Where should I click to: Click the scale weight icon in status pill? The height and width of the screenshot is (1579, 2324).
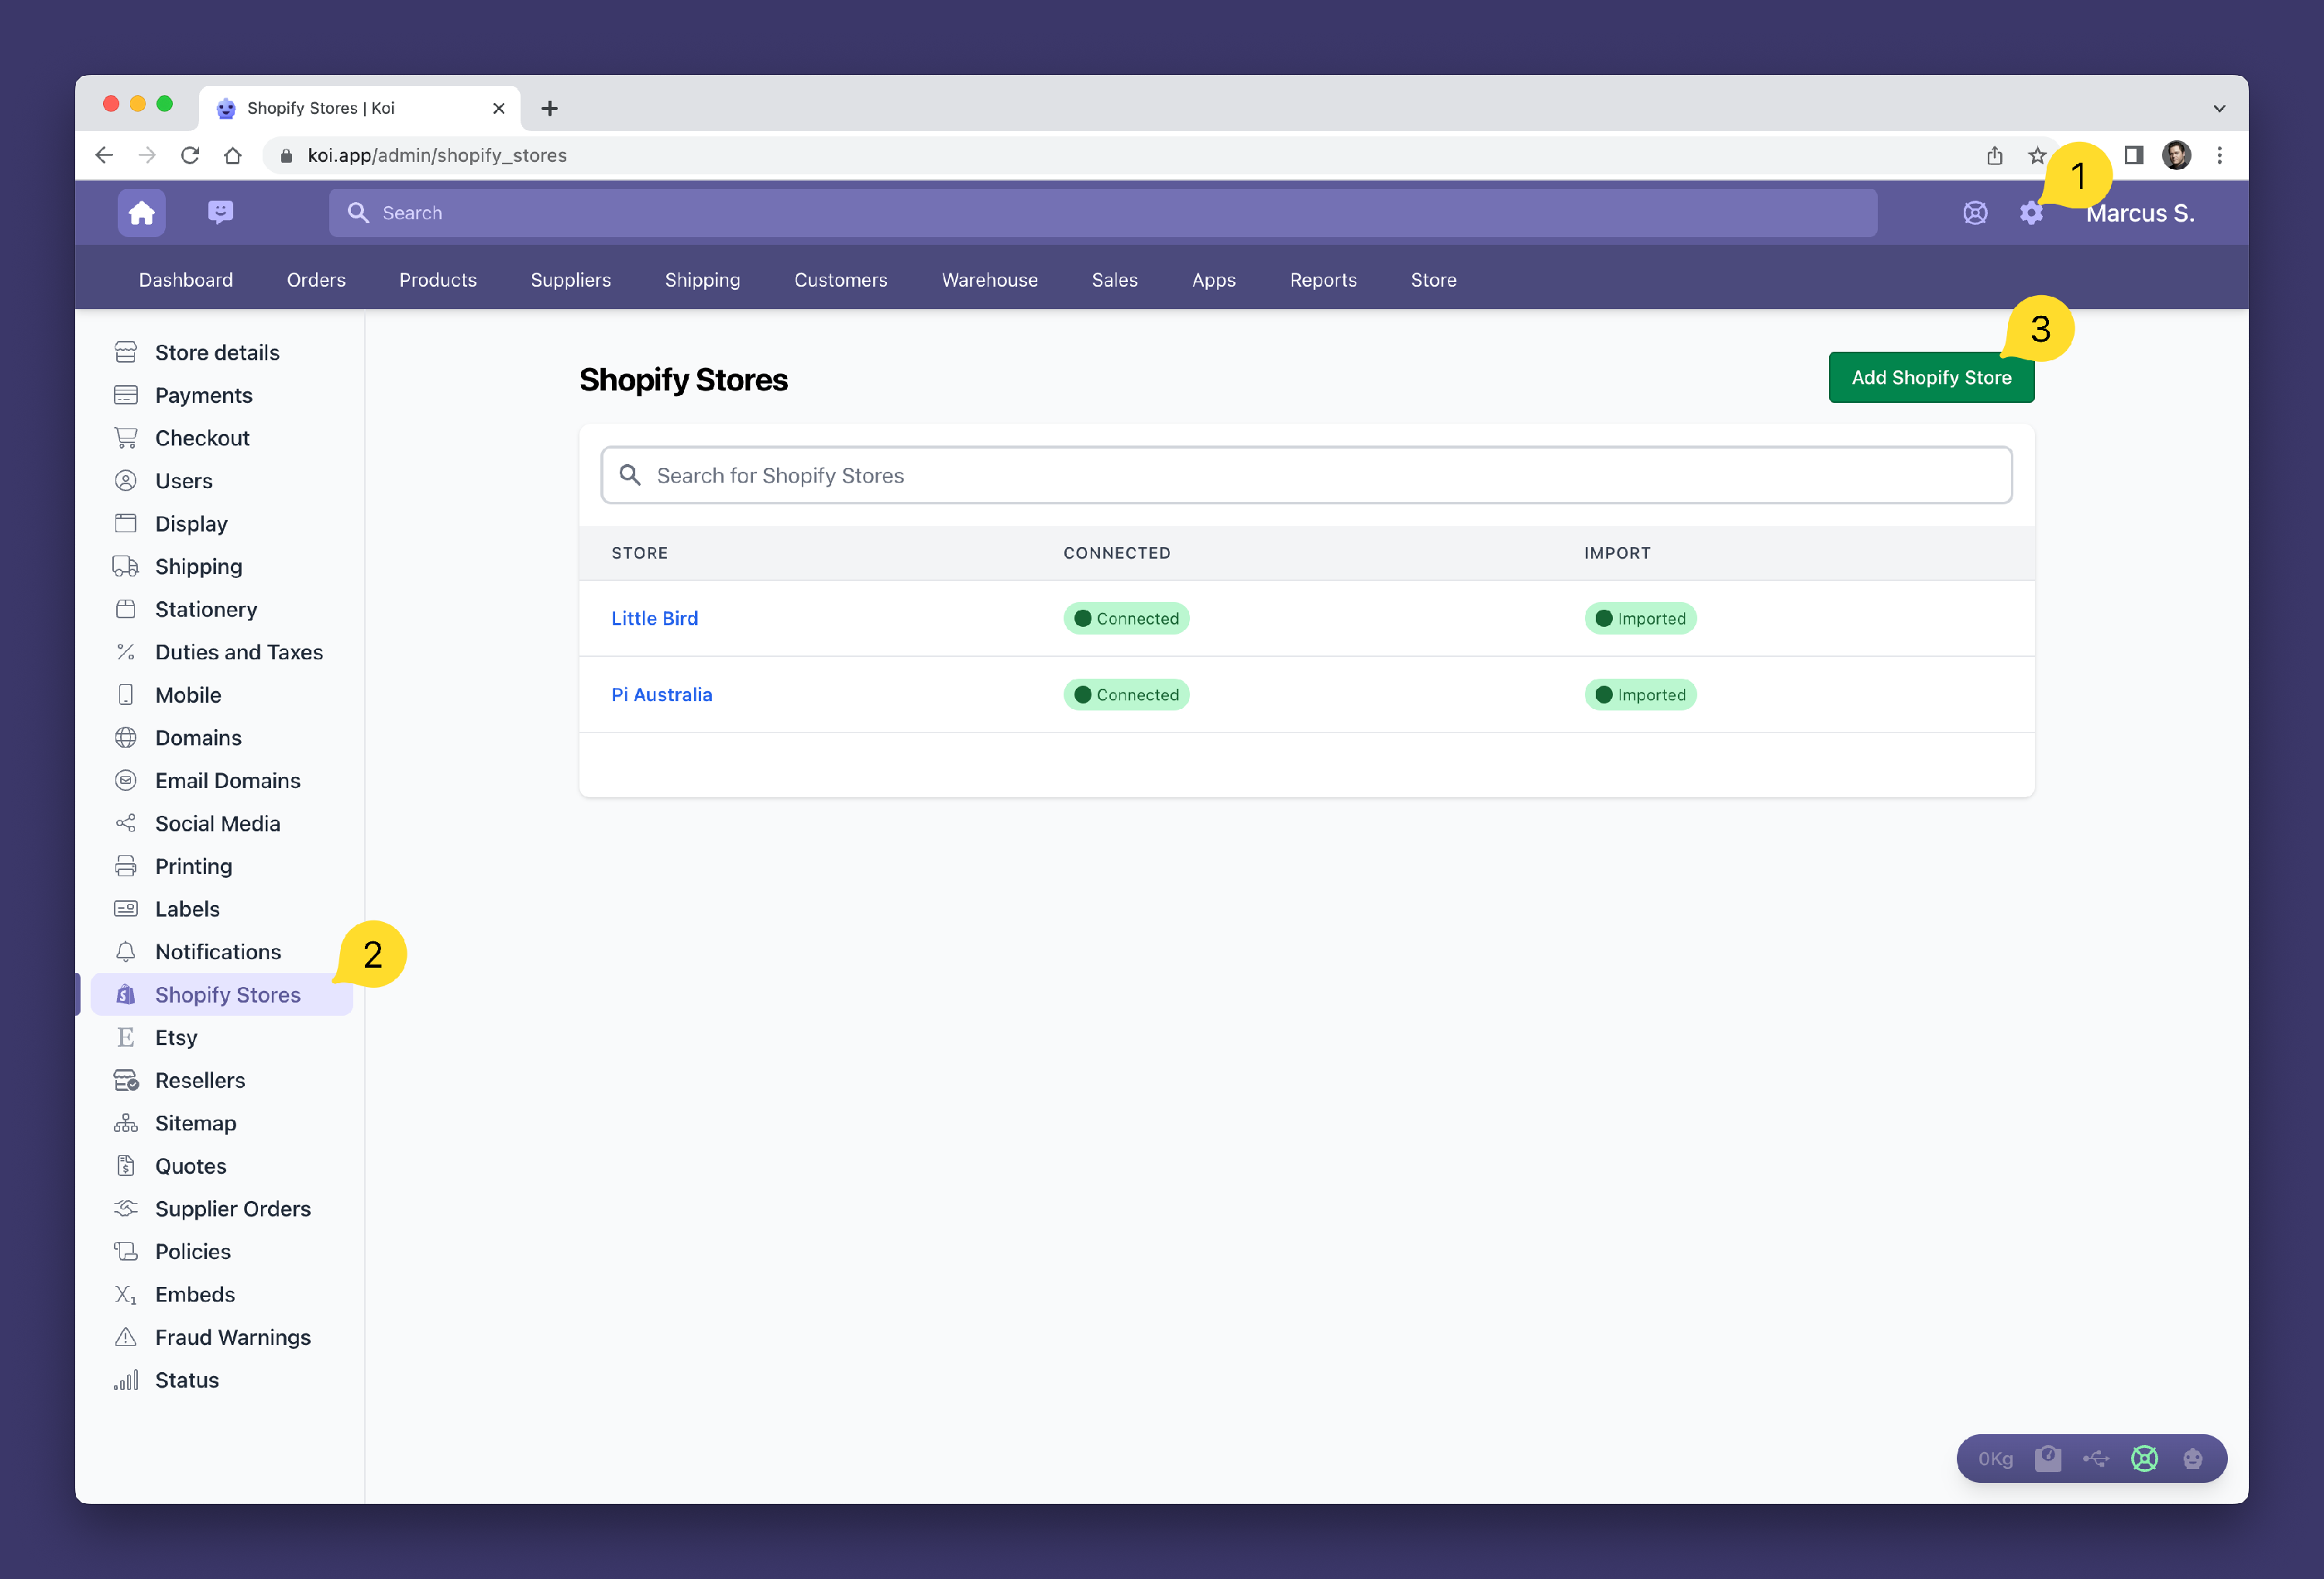pos(2047,1458)
